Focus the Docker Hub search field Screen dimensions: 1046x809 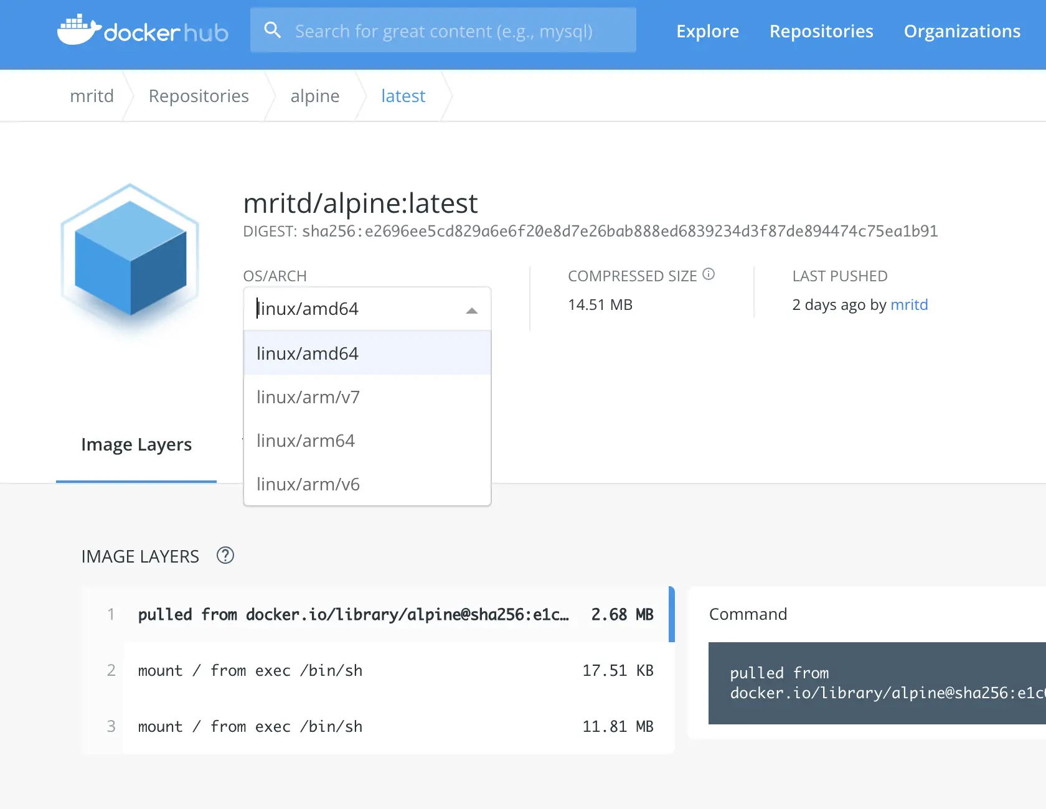pos(443,30)
